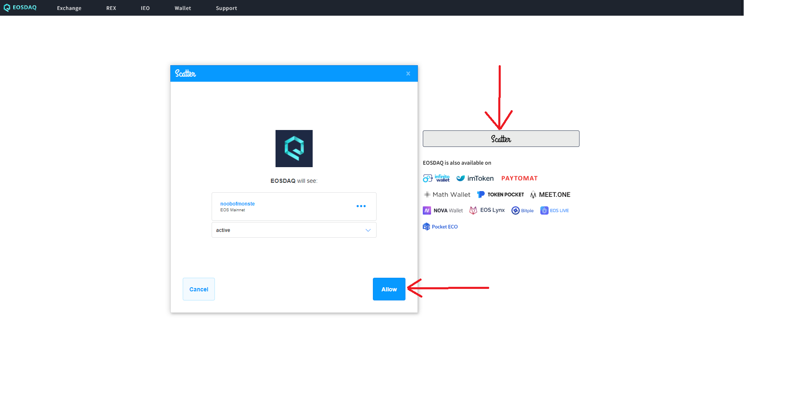Select the noobofmonste account name
The width and height of the screenshot is (787, 416).
click(x=238, y=204)
